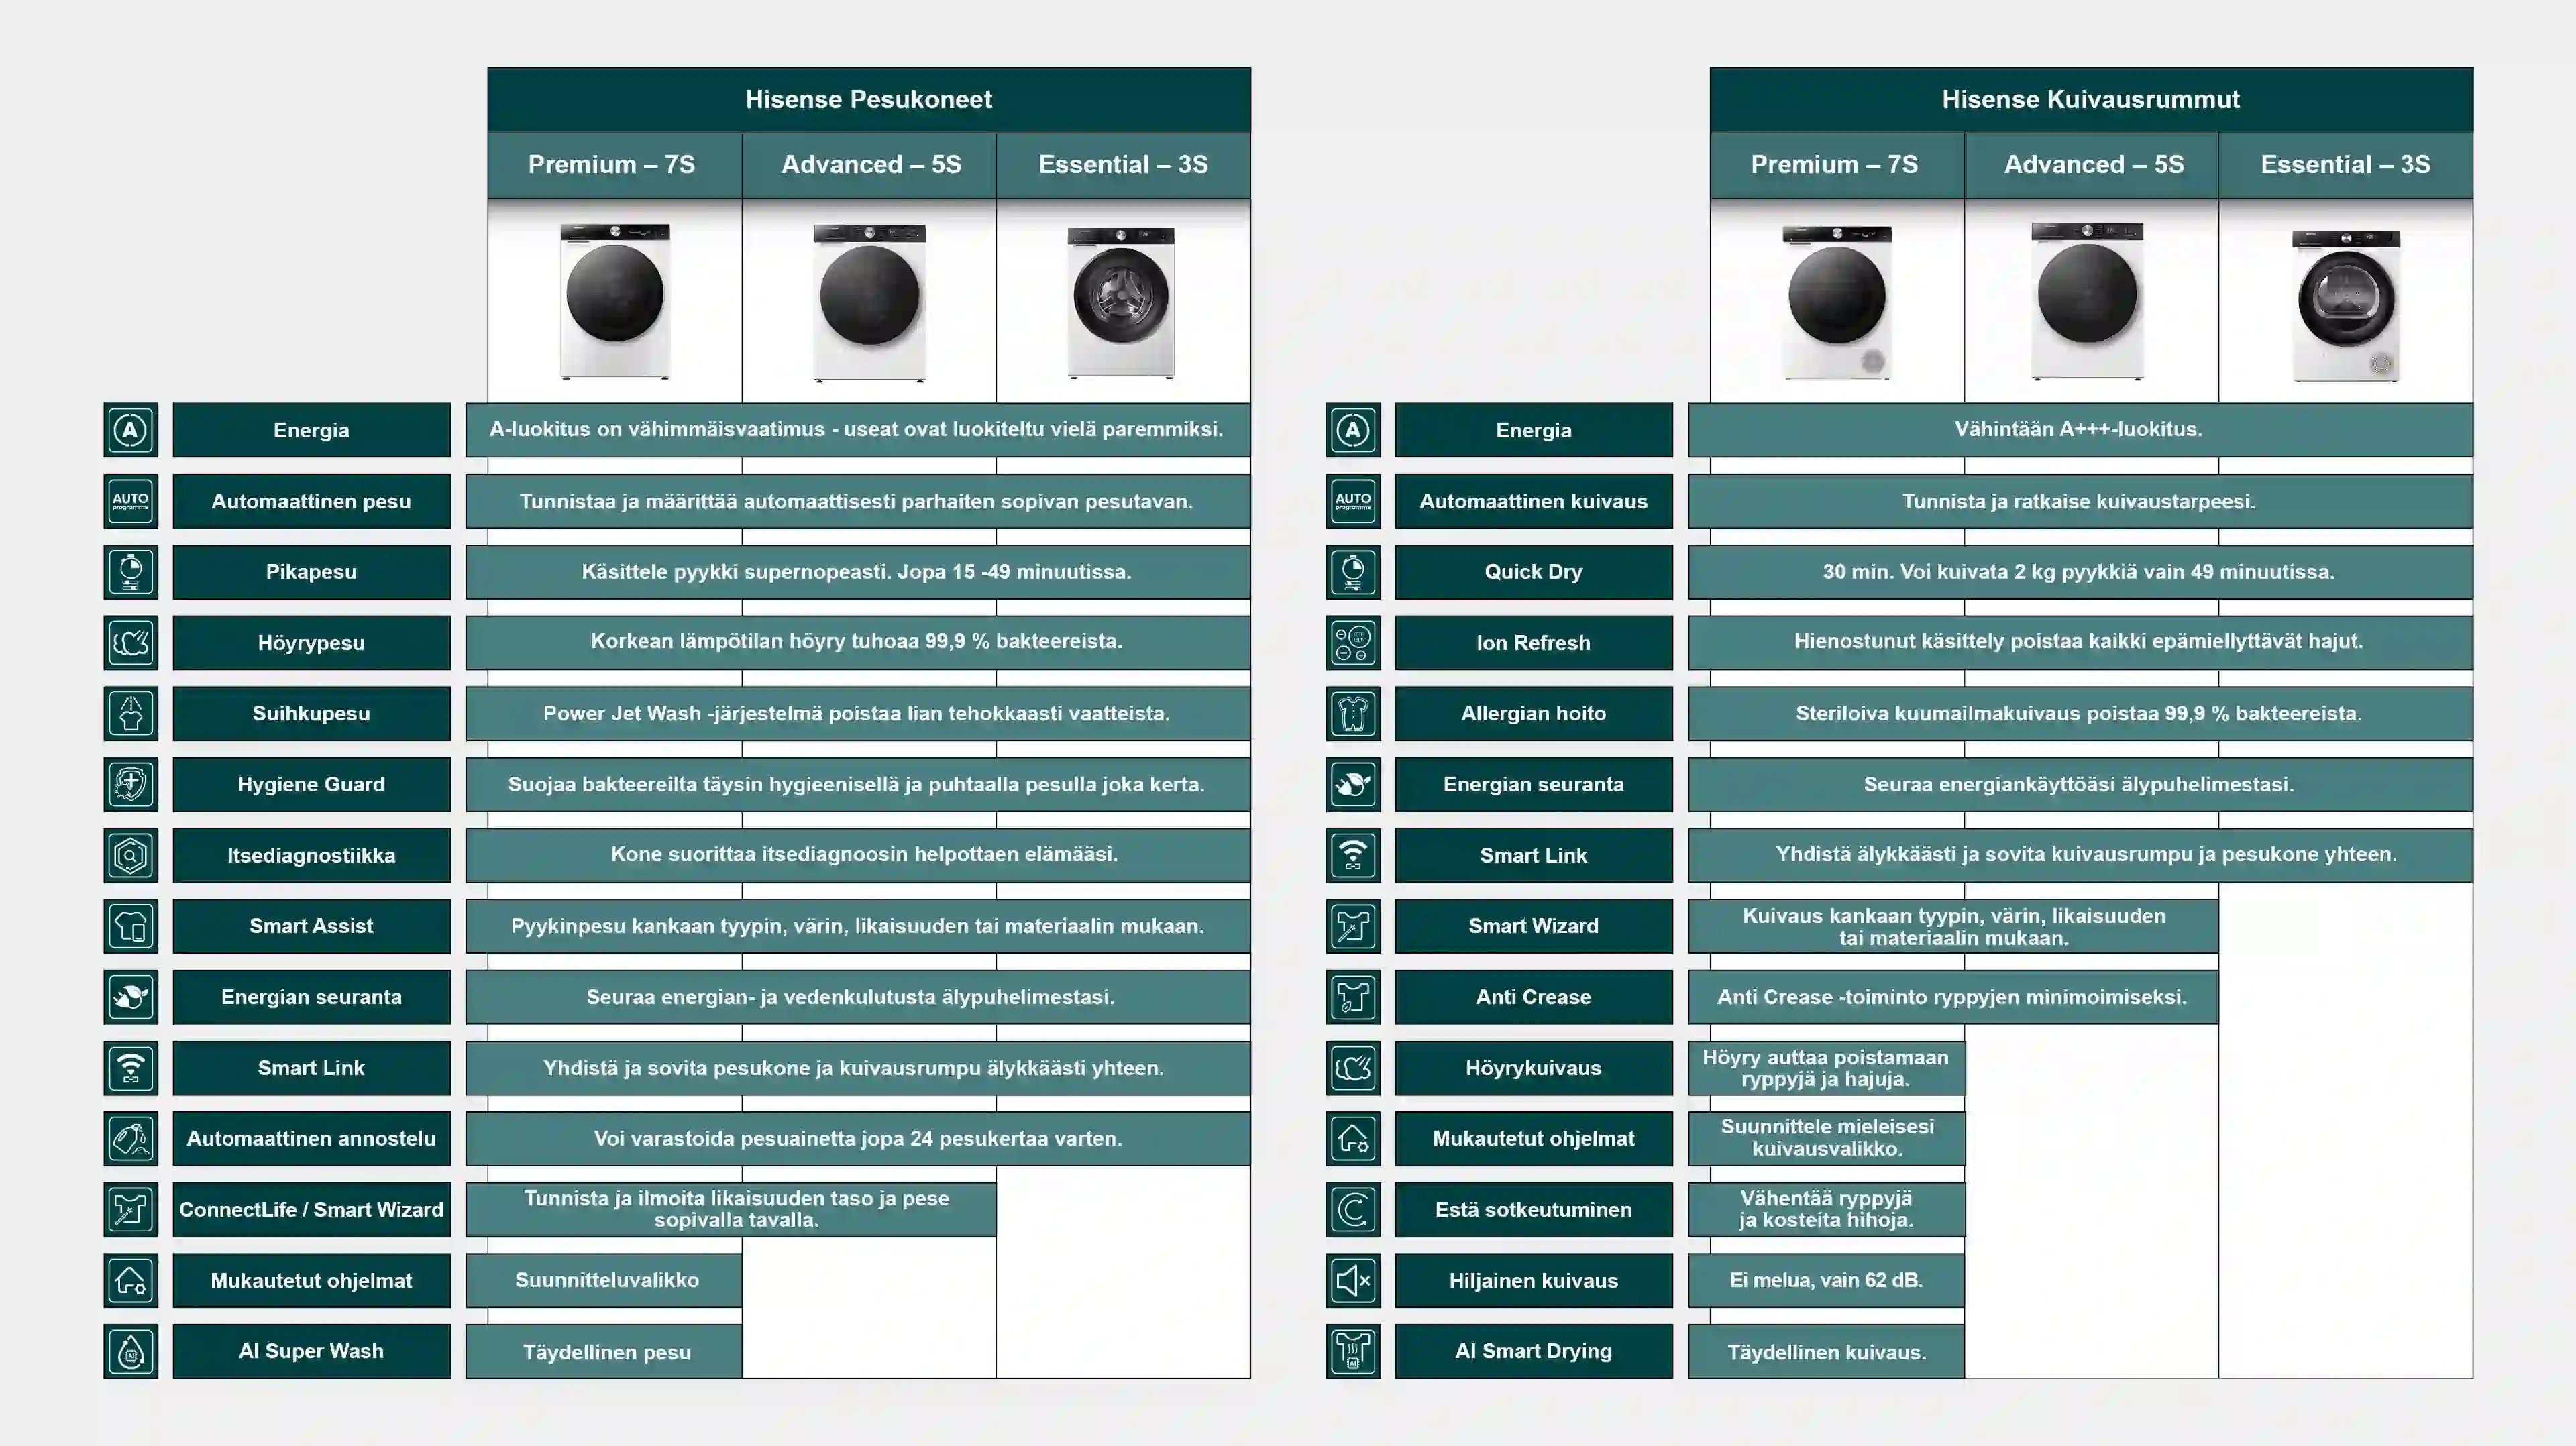Click the Anti Crease label
The image size is (2576, 1446).
[1533, 997]
